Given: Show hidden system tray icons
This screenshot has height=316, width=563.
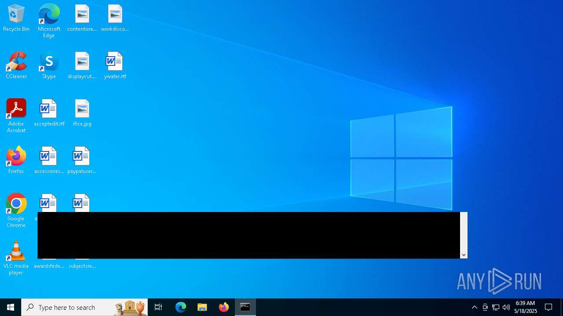Looking at the screenshot, I should pos(474,307).
